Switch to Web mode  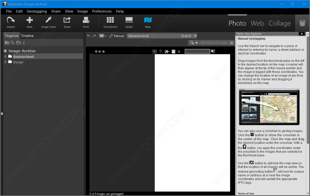257,23
